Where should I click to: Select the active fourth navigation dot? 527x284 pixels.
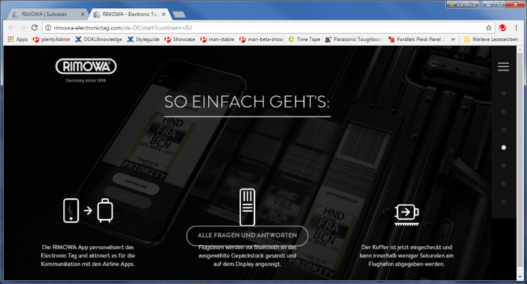503,147
